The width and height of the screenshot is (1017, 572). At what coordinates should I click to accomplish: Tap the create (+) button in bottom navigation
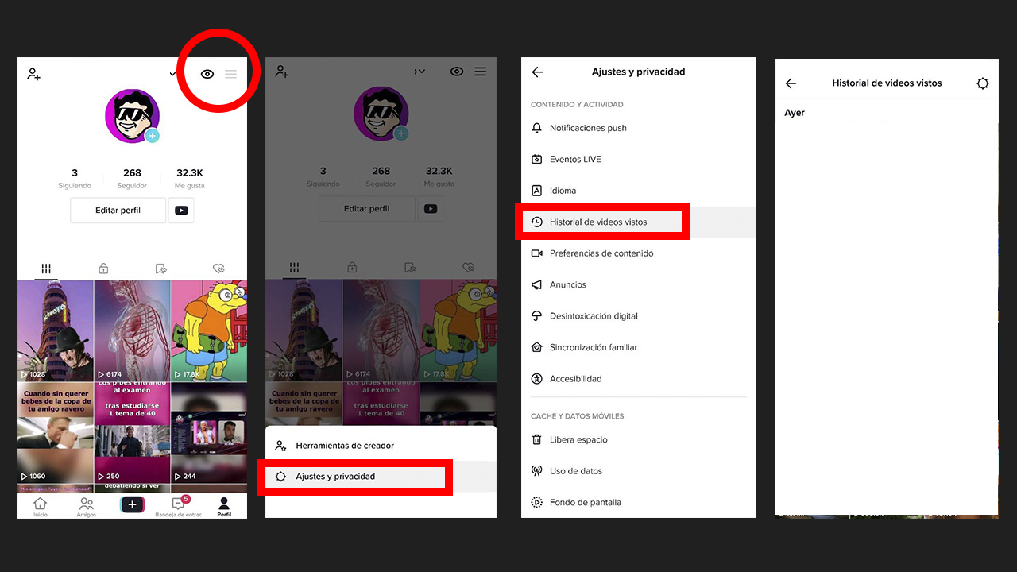coord(132,504)
